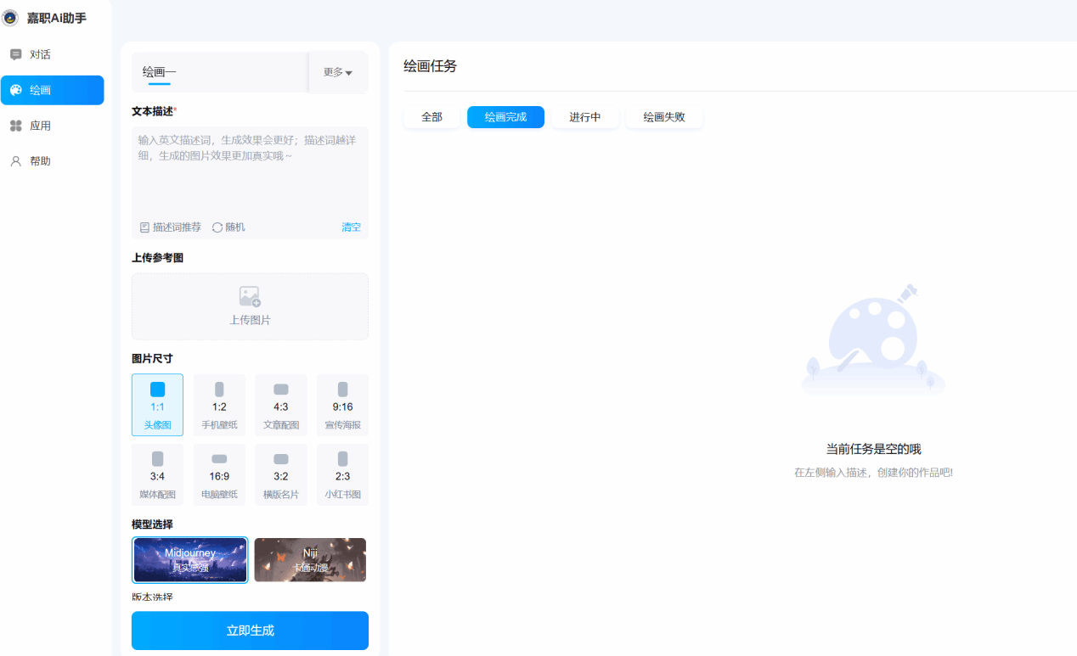Screen dimensions: 1077x656
Task: Click the 随机 random prompt icon
Action: (217, 227)
